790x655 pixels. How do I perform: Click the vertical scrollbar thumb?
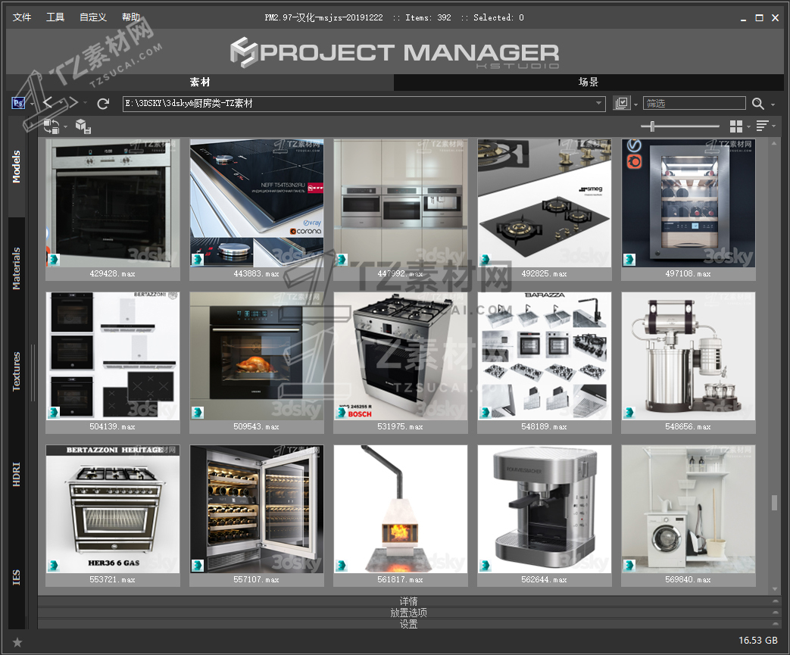click(x=774, y=503)
